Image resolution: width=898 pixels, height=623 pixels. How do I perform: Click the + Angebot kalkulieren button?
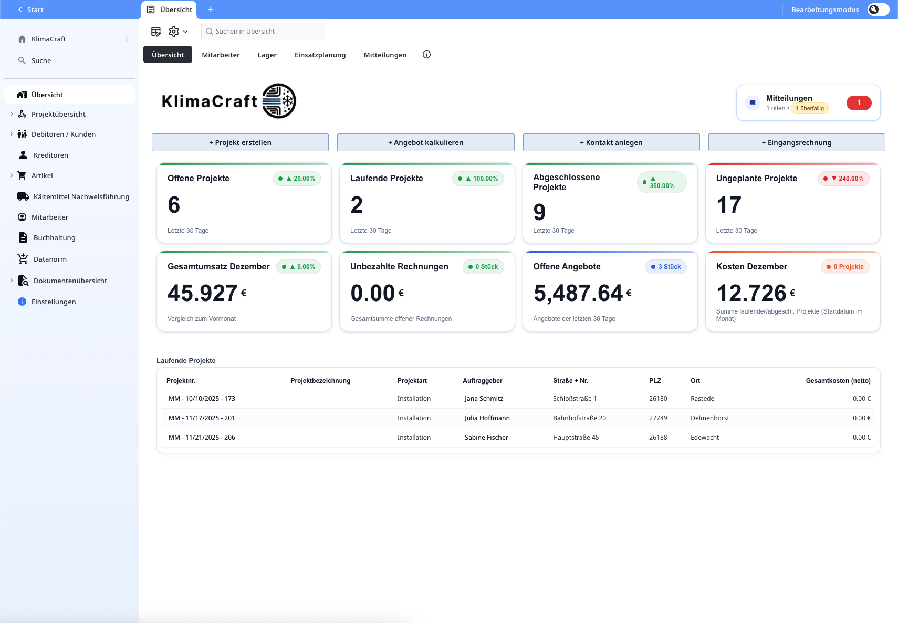[426, 142]
